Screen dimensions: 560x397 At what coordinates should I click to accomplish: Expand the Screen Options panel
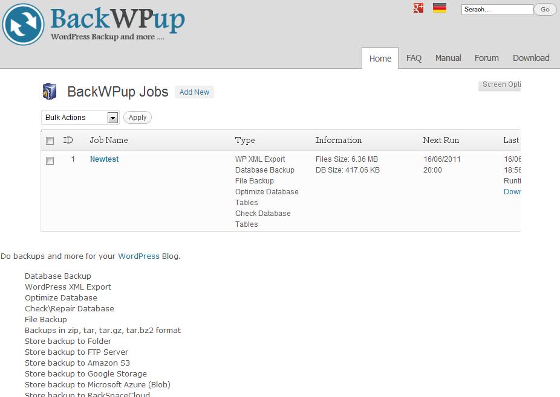tap(500, 85)
